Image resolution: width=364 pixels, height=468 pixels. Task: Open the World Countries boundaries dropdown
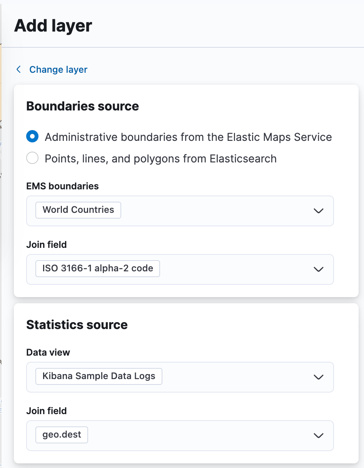click(x=180, y=211)
